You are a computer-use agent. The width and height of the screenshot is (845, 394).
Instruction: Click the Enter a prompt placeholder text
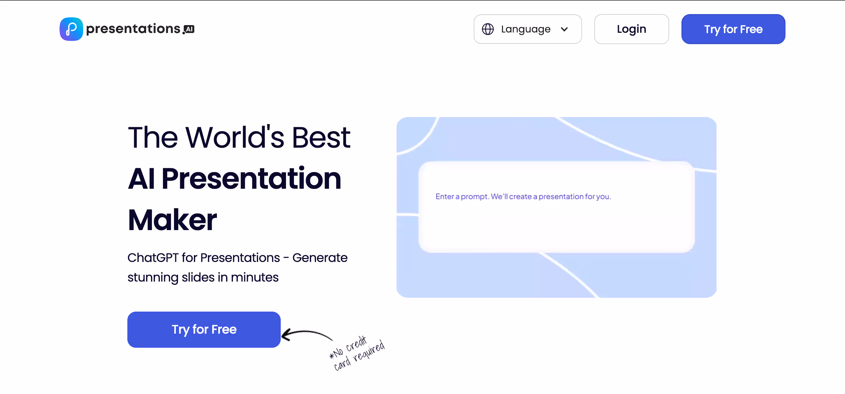(523, 196)
